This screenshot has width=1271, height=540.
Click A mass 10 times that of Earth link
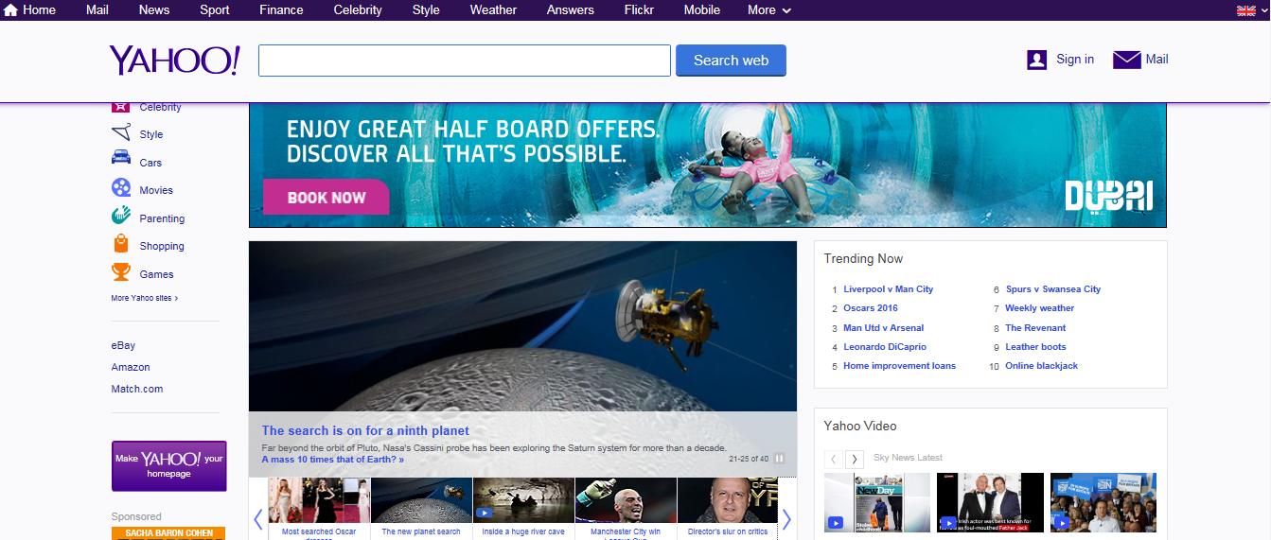pos(333,460)
